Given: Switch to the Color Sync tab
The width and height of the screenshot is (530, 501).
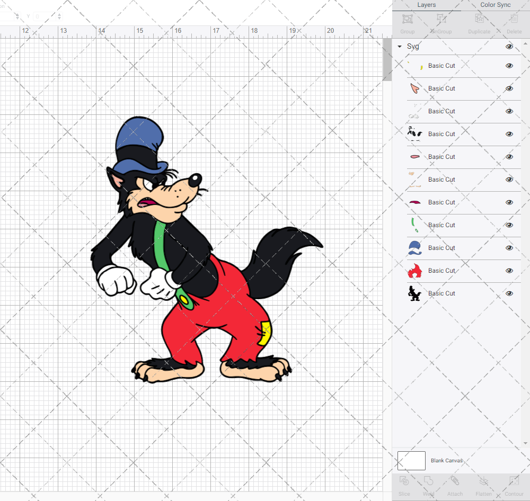Looking at the screenshot, I should (495, 5).
